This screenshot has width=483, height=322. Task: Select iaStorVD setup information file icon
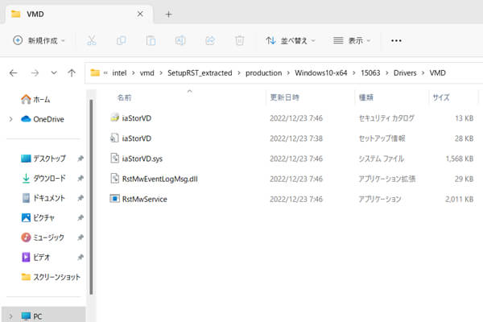114,138
